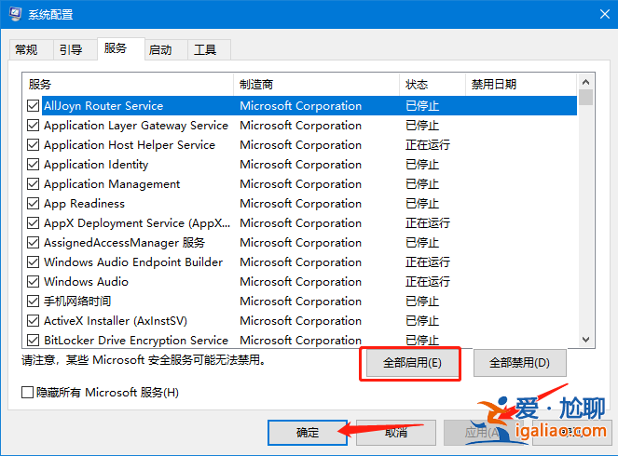Click the services list scrollbar thumb
Viewport: 618px width, 456px height.
[585, 98]
